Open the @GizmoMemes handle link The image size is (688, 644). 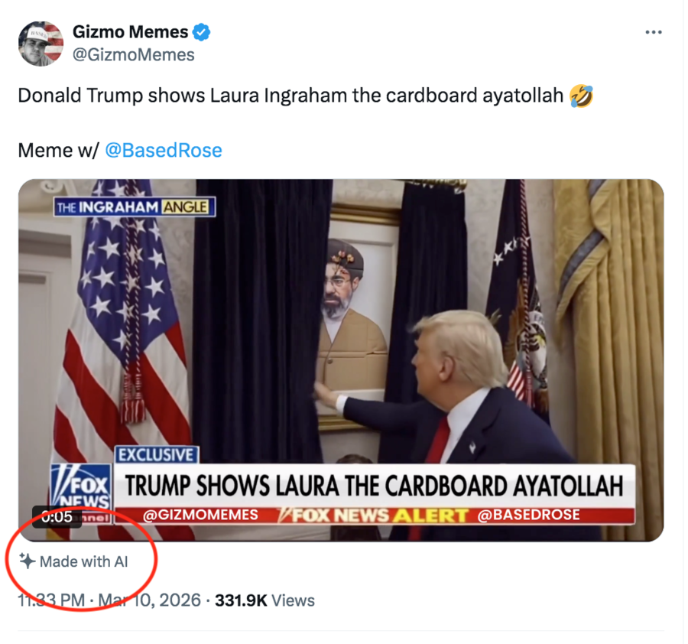pos(133,55)
